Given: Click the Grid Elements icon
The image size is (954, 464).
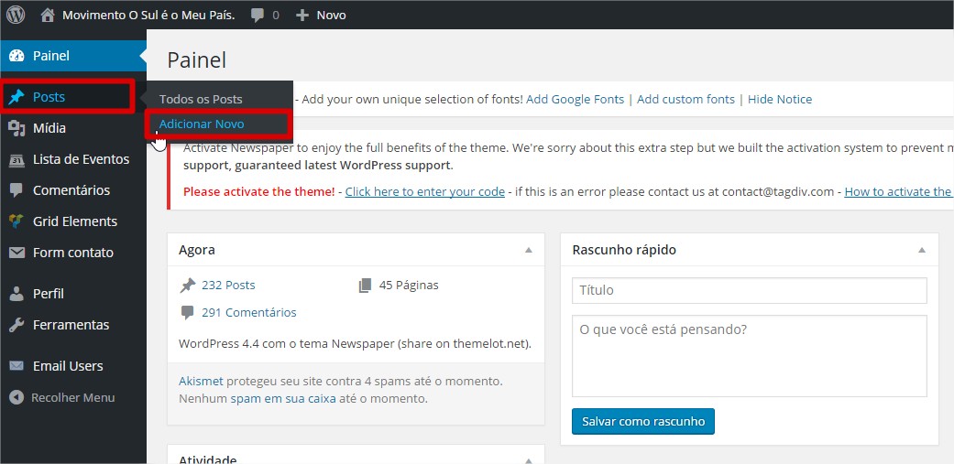Looking at the screenshot, I should (x=16, y=221).
